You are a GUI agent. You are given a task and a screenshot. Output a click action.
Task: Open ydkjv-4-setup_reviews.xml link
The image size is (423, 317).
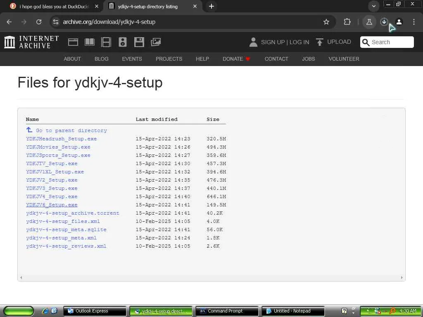(66, 246)
